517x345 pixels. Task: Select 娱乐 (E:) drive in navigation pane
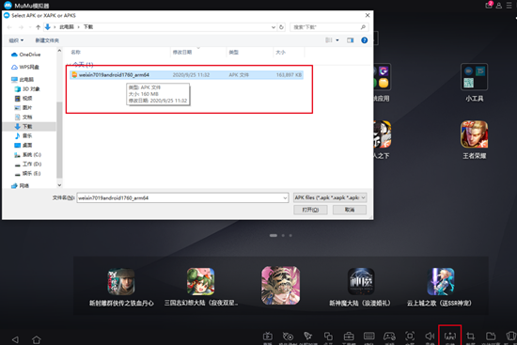point(28,173)
